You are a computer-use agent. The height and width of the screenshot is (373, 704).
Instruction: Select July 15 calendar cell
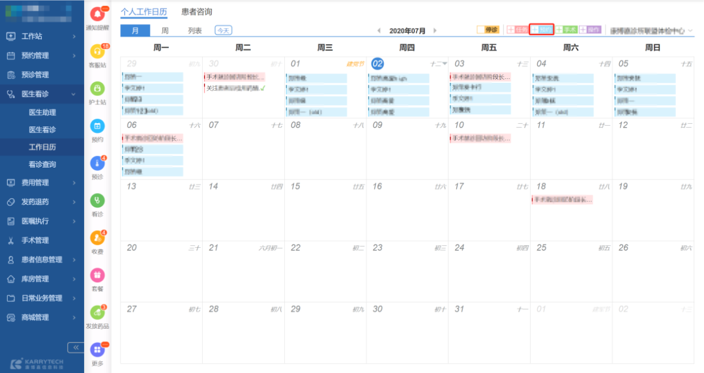[x=325, y=209]
